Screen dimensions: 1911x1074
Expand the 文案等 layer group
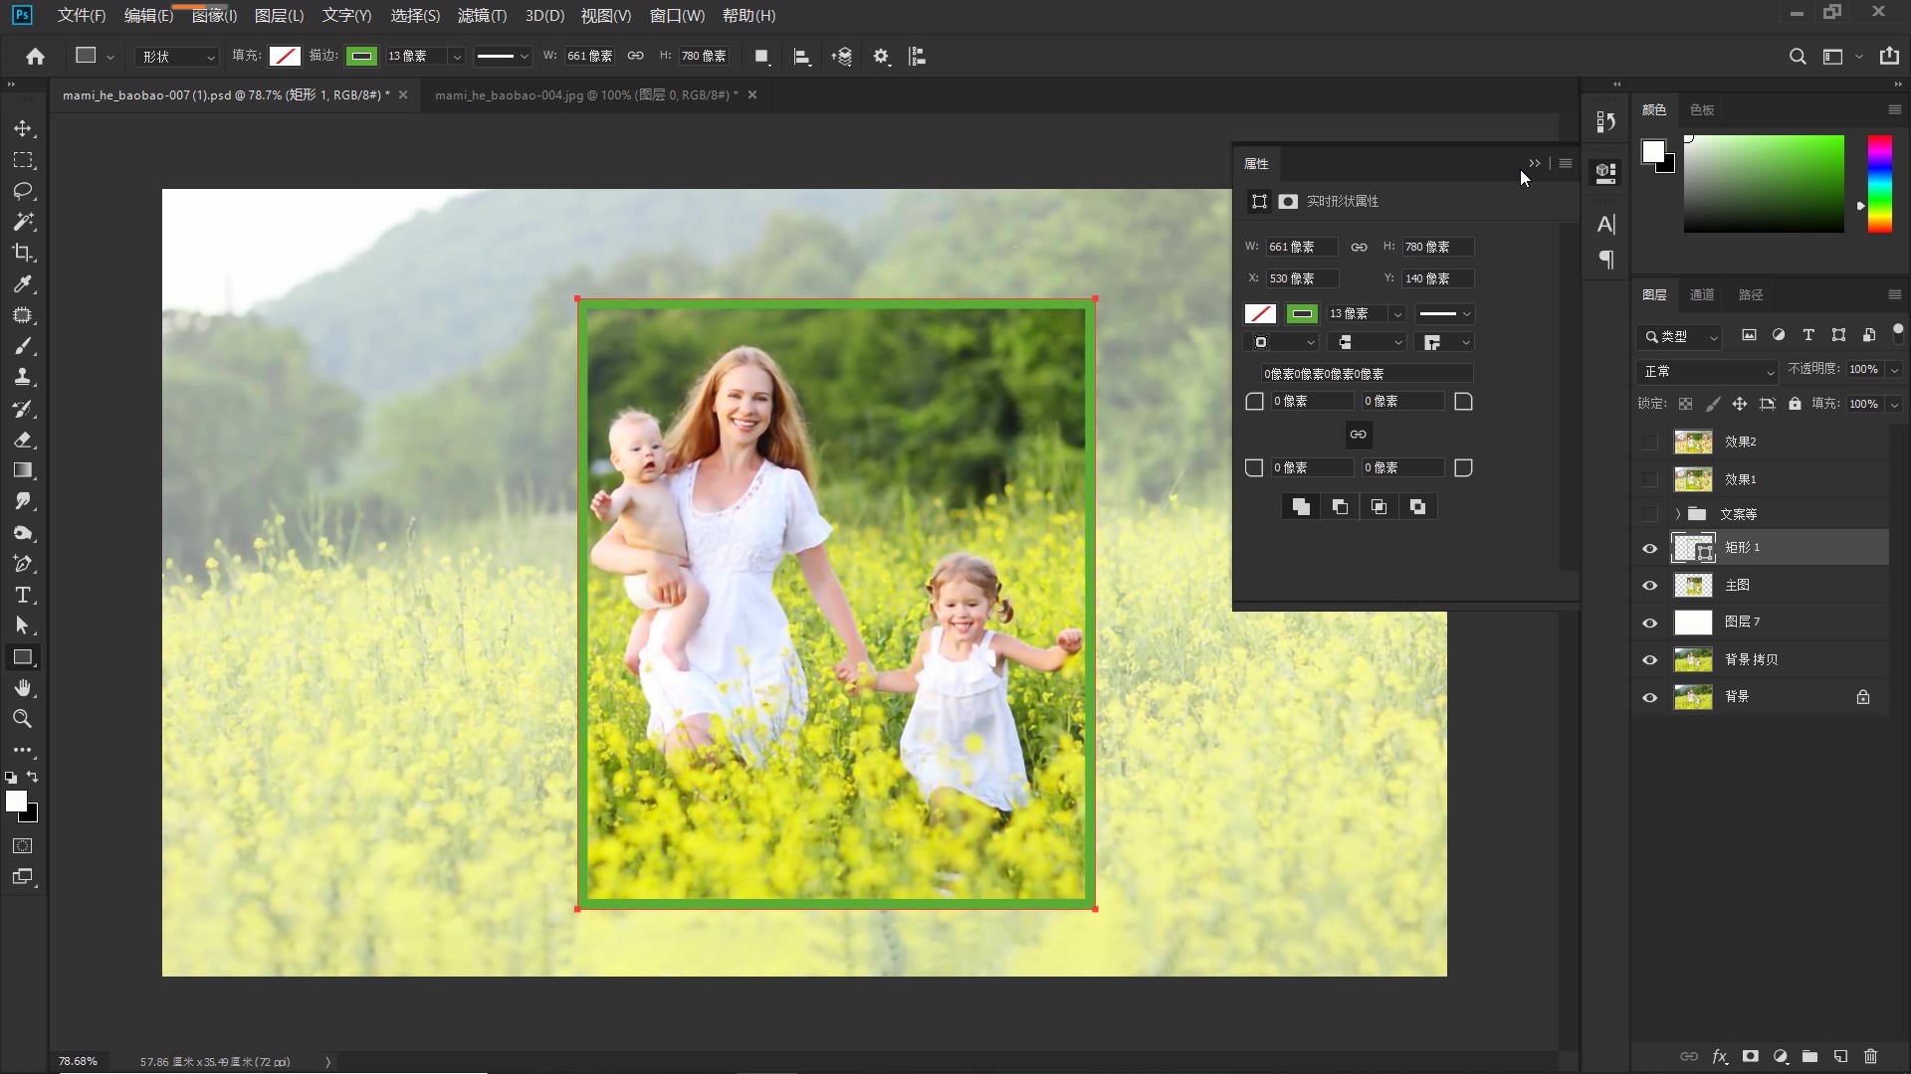point(1678,514)
